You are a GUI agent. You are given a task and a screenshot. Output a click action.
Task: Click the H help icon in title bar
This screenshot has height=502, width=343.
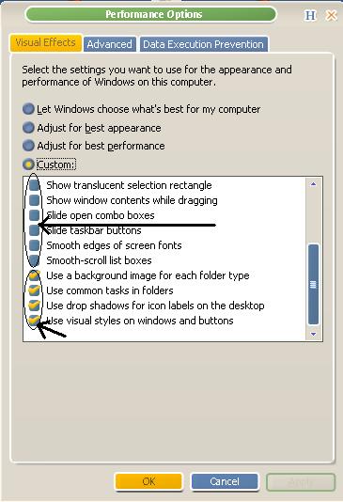[x=310, y=15]
